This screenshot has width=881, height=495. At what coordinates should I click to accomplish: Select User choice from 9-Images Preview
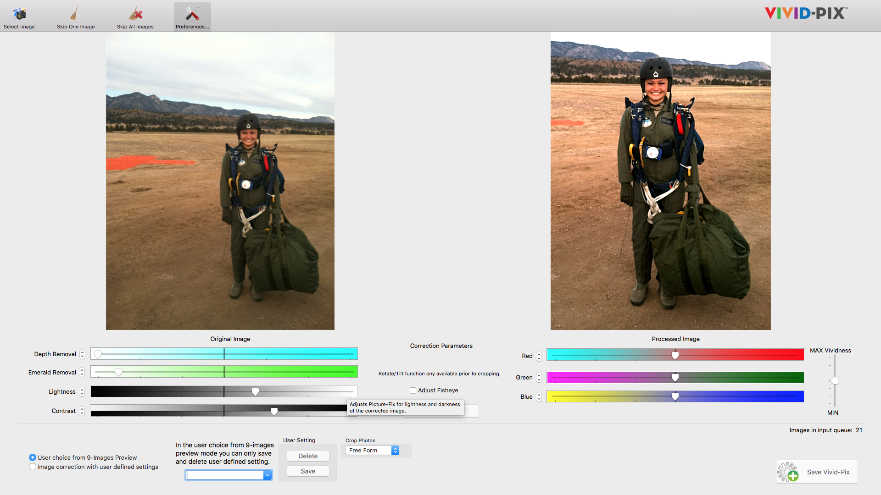click(x=33, y=457)
